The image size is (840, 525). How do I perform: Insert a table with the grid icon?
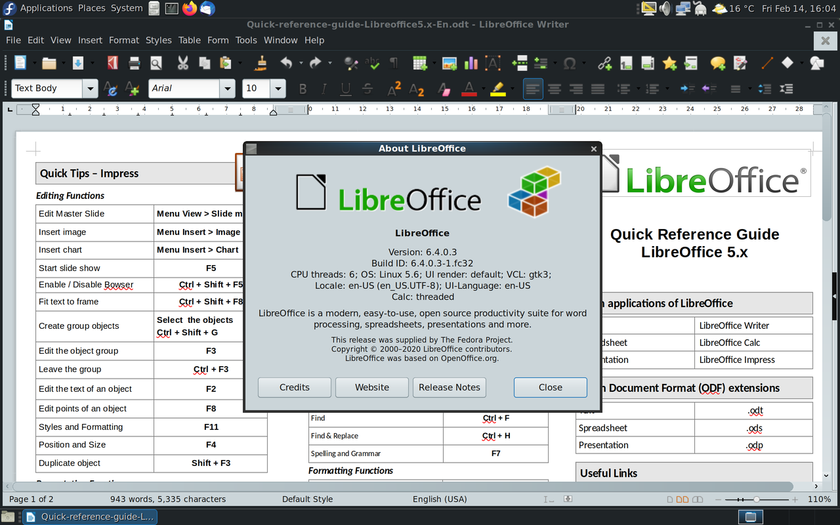tap(420, 63)
